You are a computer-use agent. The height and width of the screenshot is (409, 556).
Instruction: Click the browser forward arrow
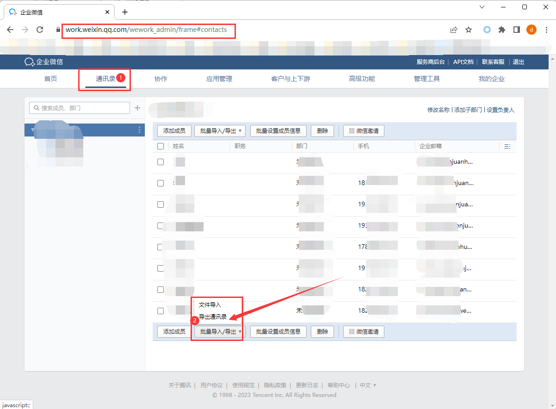tap(25, 30)
